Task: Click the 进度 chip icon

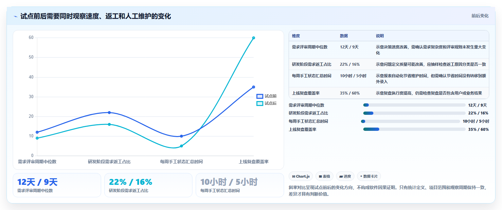Action: click(341, 176)
